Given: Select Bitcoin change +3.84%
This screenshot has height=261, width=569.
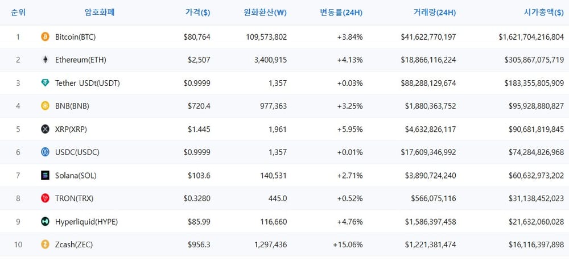Looking at the screenshot, I should point(350,36).
